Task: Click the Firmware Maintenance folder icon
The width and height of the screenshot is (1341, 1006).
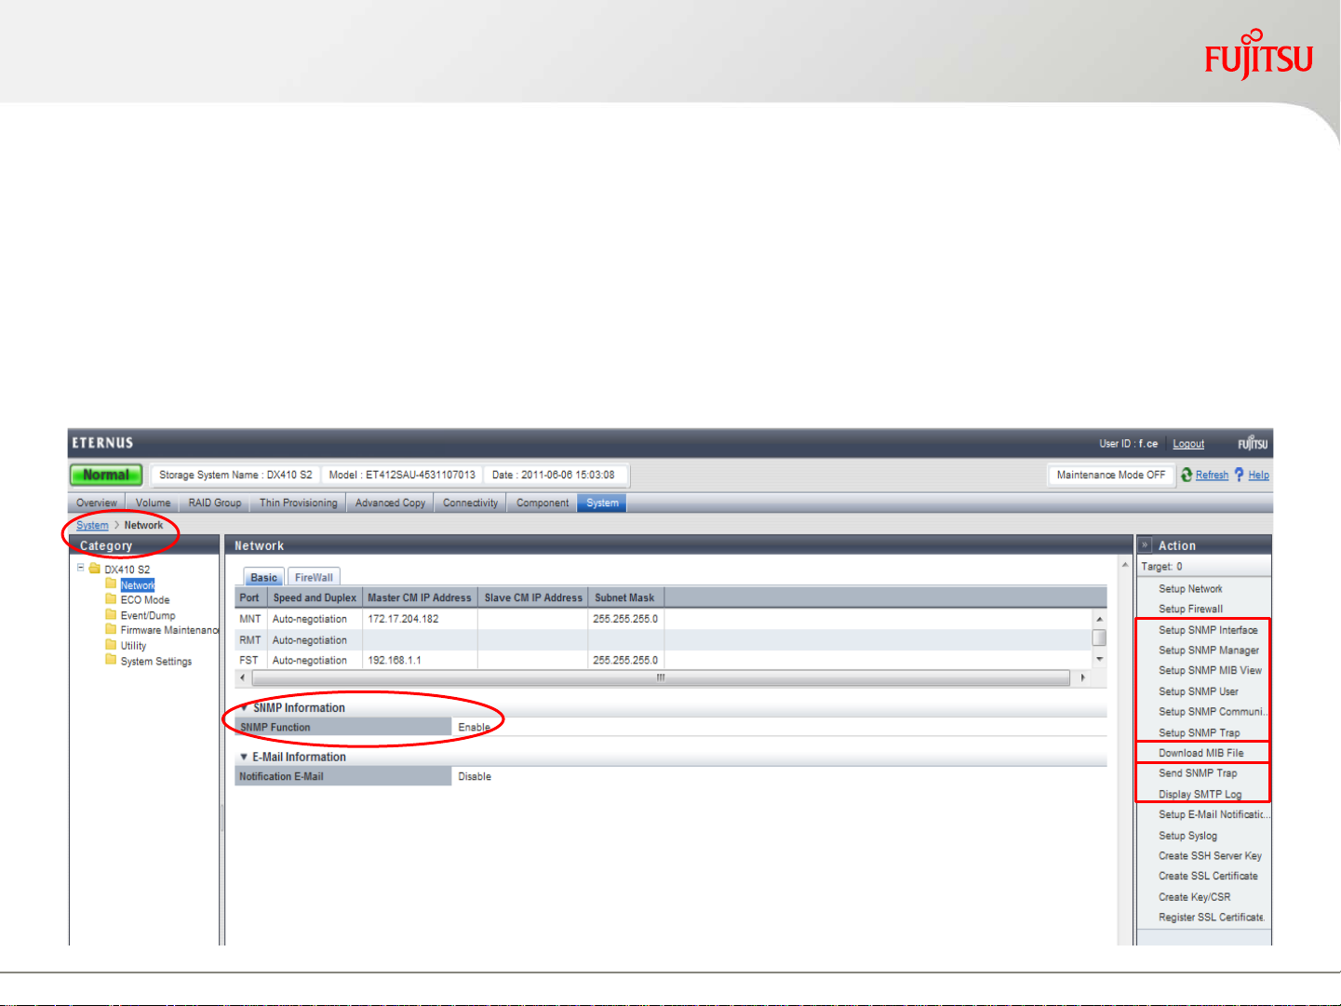Action: pyautogui.click(x=111, y=630)
